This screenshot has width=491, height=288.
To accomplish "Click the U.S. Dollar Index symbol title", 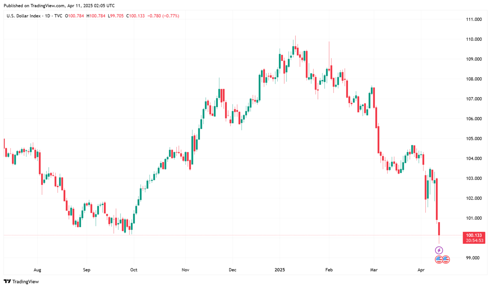I will [24, 16].
